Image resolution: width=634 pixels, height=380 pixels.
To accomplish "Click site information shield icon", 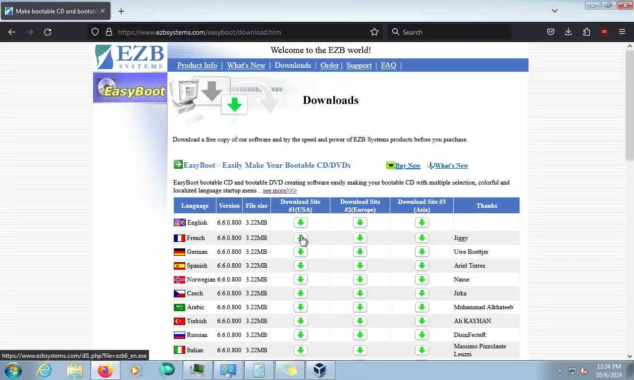I will point(95,32).
